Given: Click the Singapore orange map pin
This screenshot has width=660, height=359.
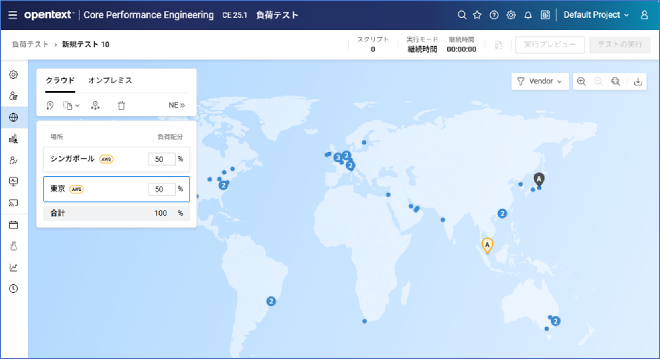Looking at the screenshot, I should pos(487,245).
